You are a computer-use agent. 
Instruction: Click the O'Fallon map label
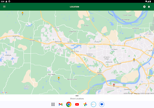pyautogui.click(x=97, y=42)
